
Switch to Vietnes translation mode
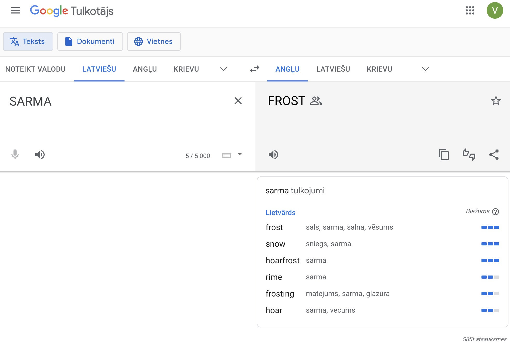[154, 42]
